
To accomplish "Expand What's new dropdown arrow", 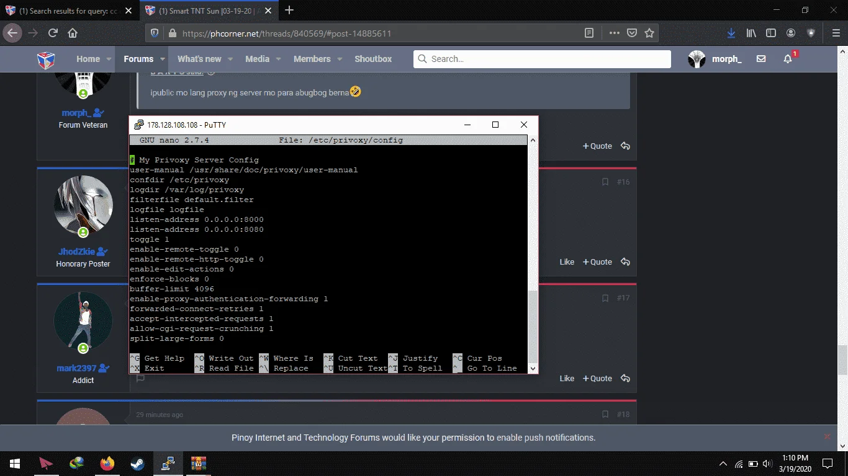I will tap(230, 59).
